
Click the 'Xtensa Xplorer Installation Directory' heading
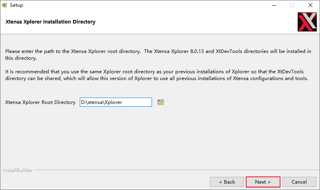[50, 22]
